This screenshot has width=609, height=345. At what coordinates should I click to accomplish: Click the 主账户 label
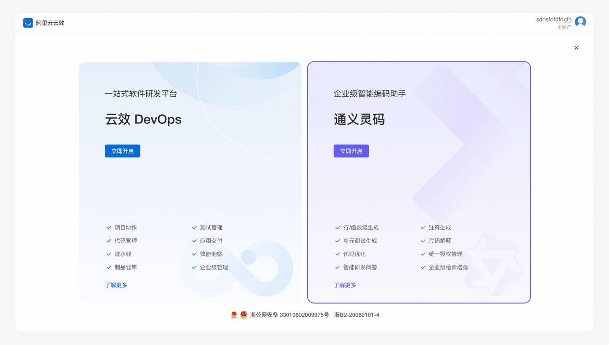click(x=564, y=27)
